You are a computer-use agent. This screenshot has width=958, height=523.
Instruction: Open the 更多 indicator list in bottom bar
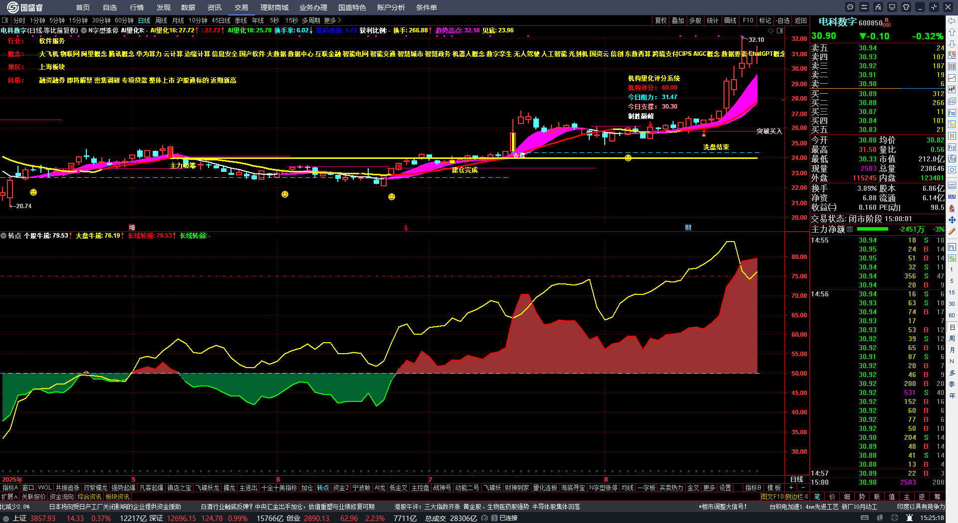click(709, 488)
